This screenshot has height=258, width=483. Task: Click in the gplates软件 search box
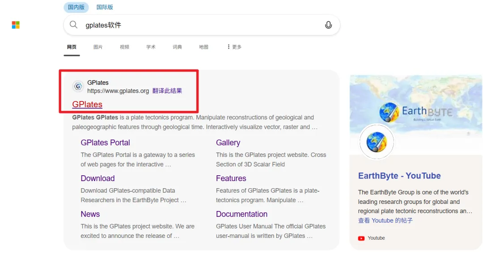pos(202,25)
